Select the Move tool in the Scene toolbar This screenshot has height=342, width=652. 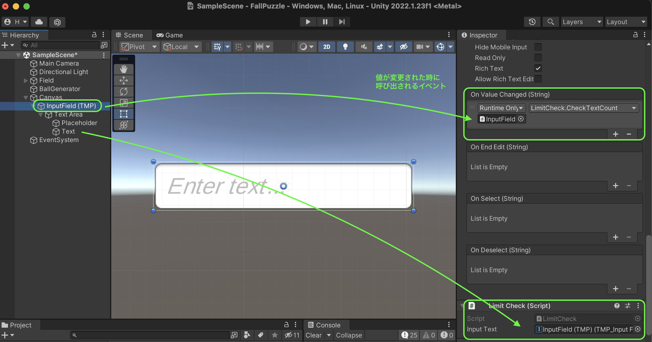(x=123, y=80)
